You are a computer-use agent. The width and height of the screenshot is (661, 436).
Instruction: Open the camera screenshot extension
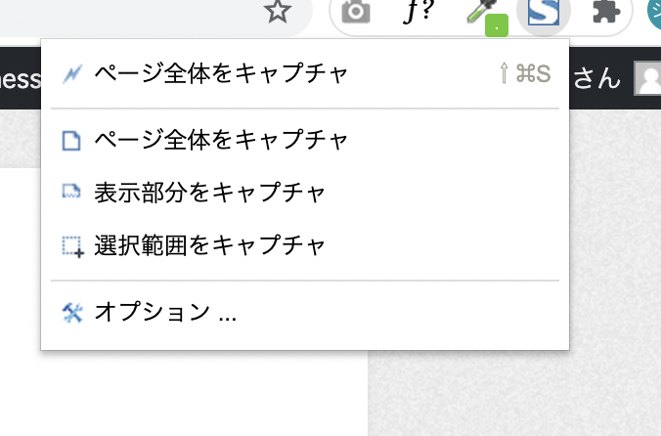point(356,12)
